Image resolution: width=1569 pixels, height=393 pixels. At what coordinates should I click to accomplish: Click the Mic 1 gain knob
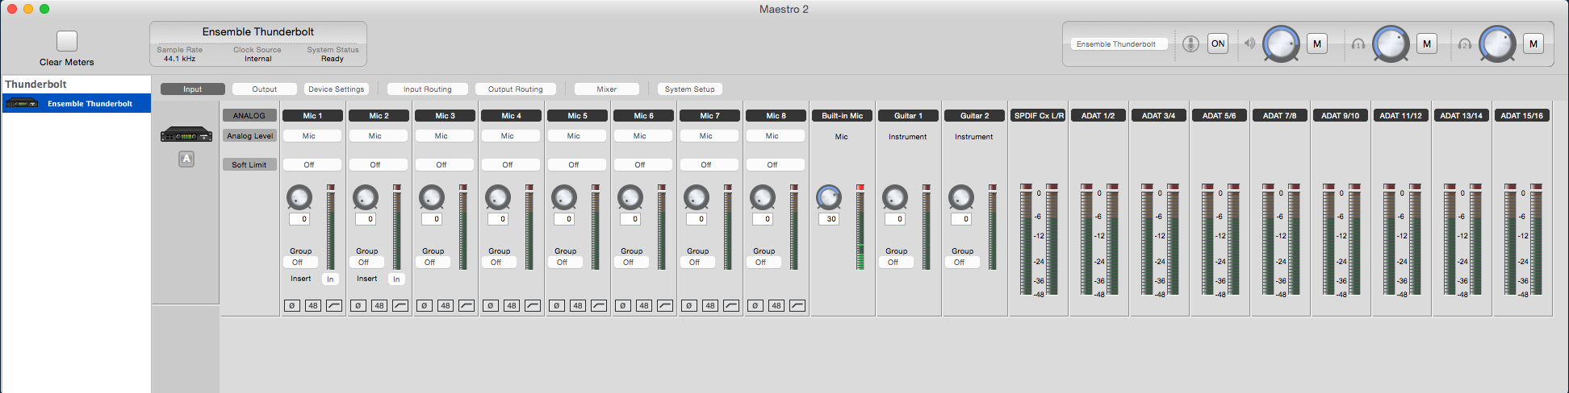pos(299,196)
